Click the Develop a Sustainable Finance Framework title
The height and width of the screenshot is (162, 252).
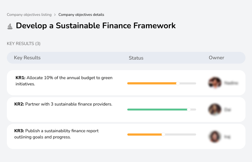coord(96,26)
